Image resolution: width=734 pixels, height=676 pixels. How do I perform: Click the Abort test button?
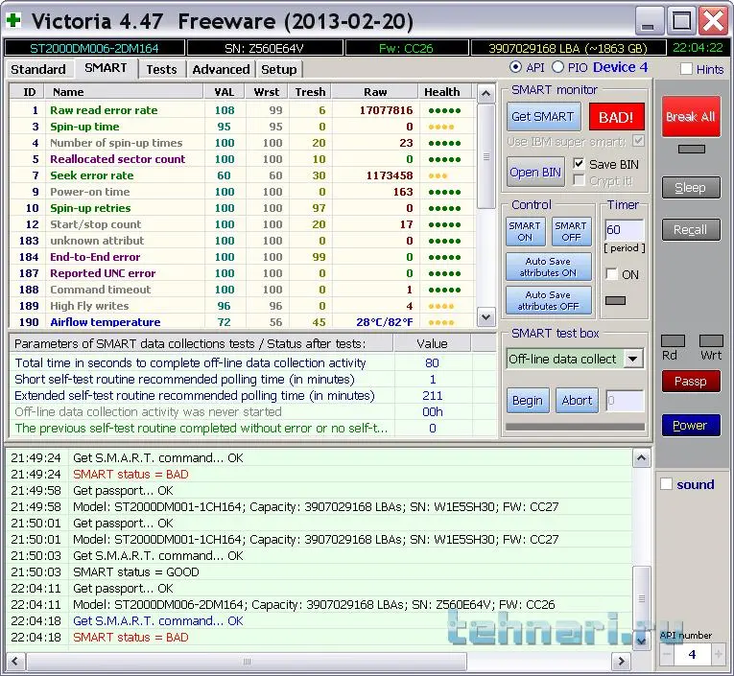point(578,401)
